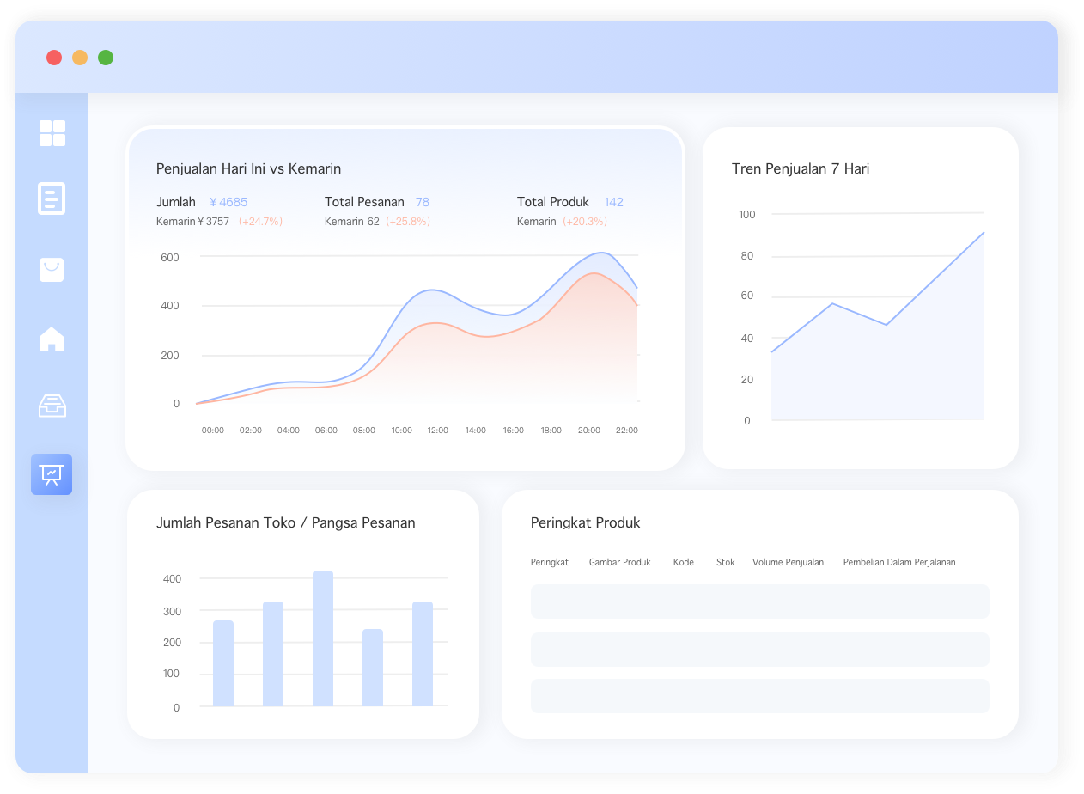Click the Stok column header
1084x794 pixels.
point(726,562)
